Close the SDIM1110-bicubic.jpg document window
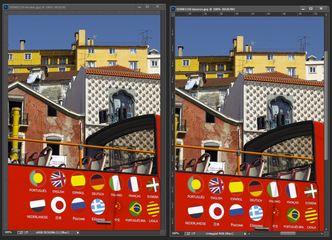 pyautogui.click(x=158, y=7)
